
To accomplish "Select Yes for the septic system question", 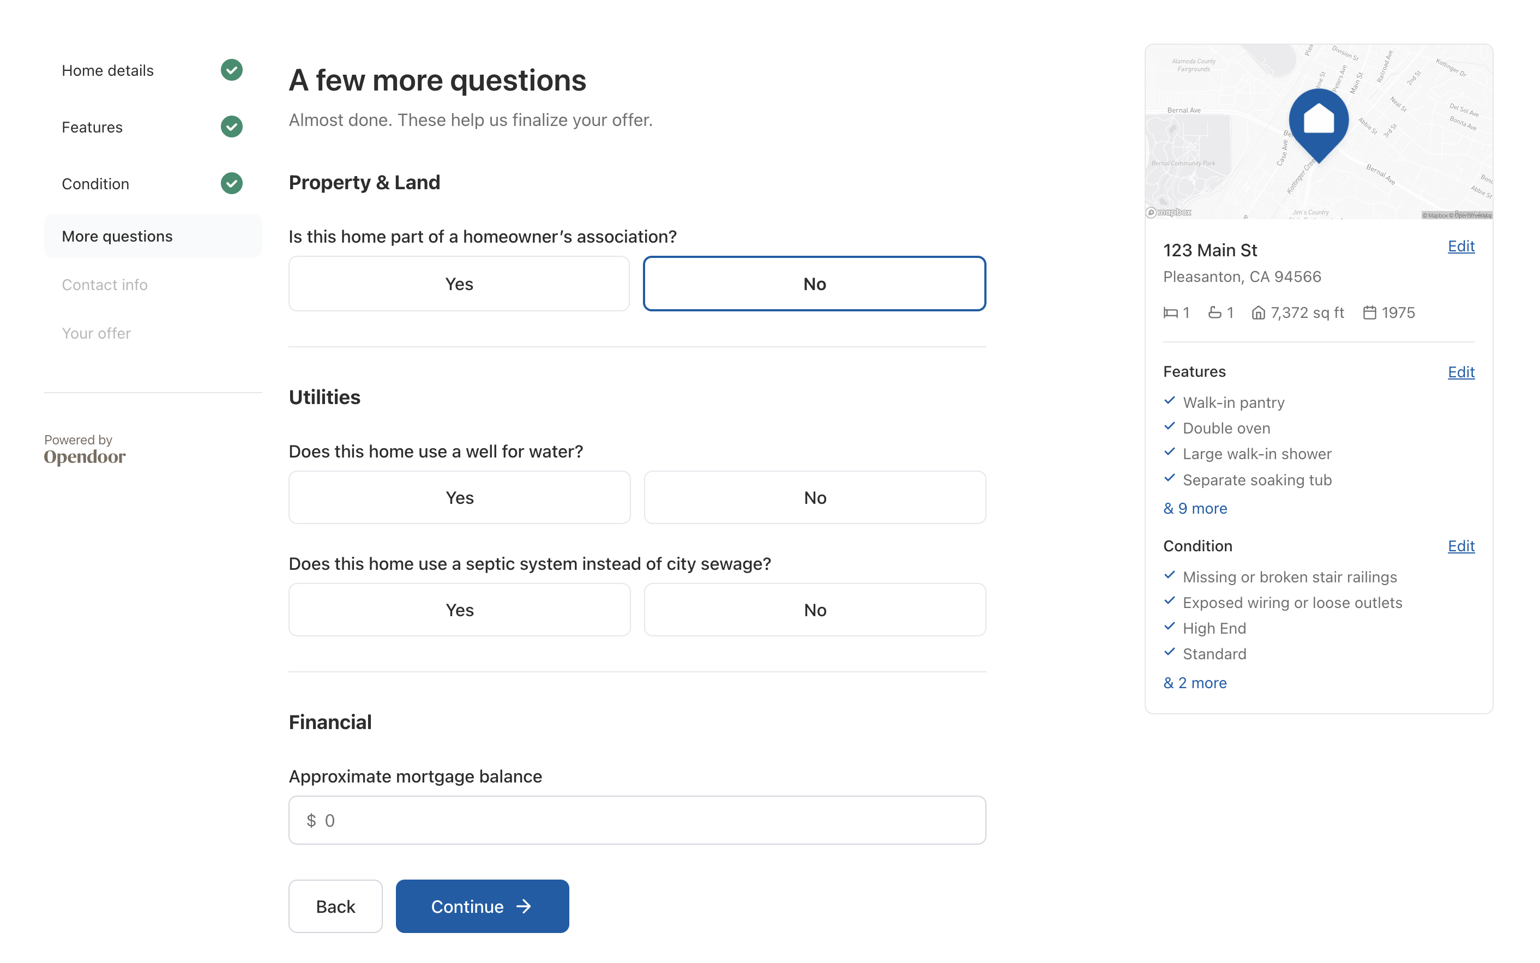I will tap(459, 610).
